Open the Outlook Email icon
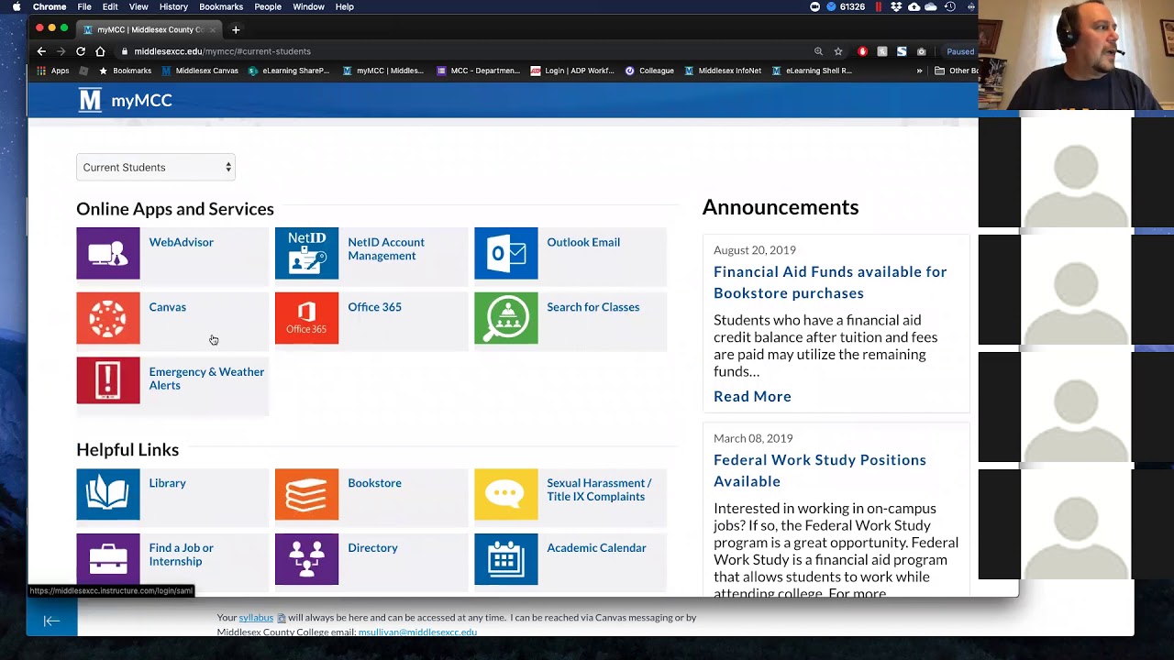The width and height of the screenshot is (1174, 660). 505,253
